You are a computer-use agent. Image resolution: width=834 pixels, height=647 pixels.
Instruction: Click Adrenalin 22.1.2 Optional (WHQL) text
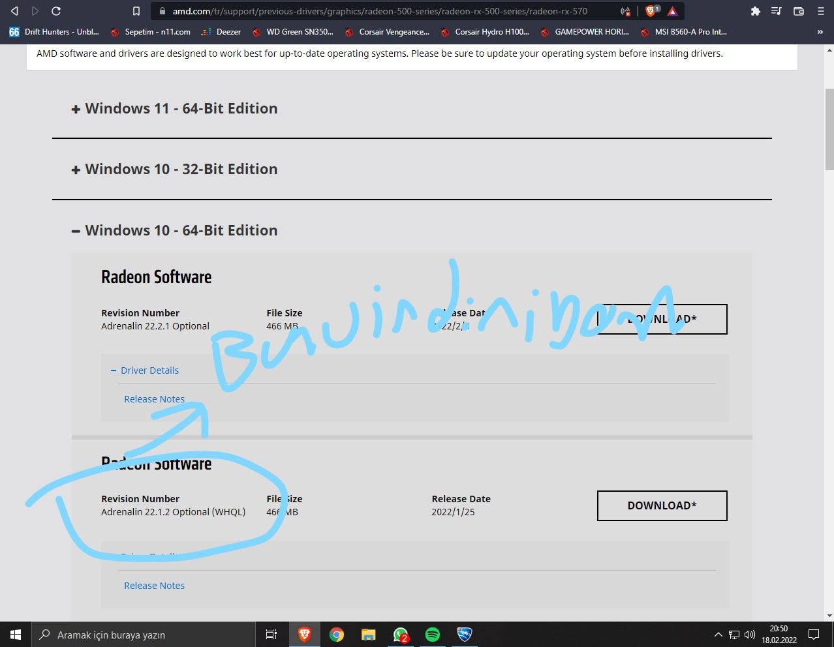click(x=174, y=512)
